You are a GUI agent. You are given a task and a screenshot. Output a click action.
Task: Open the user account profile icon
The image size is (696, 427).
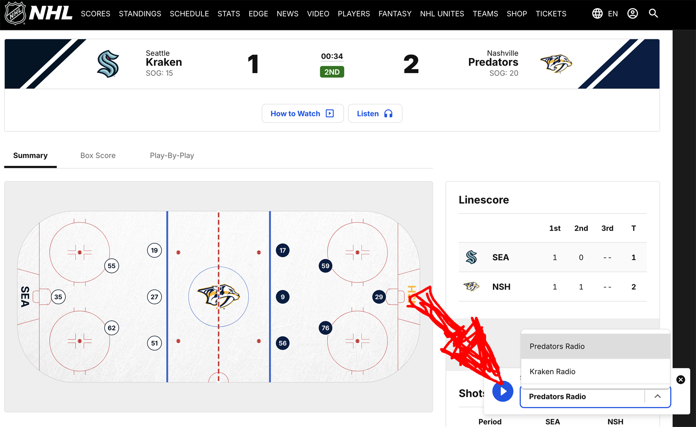pos(632,13)
